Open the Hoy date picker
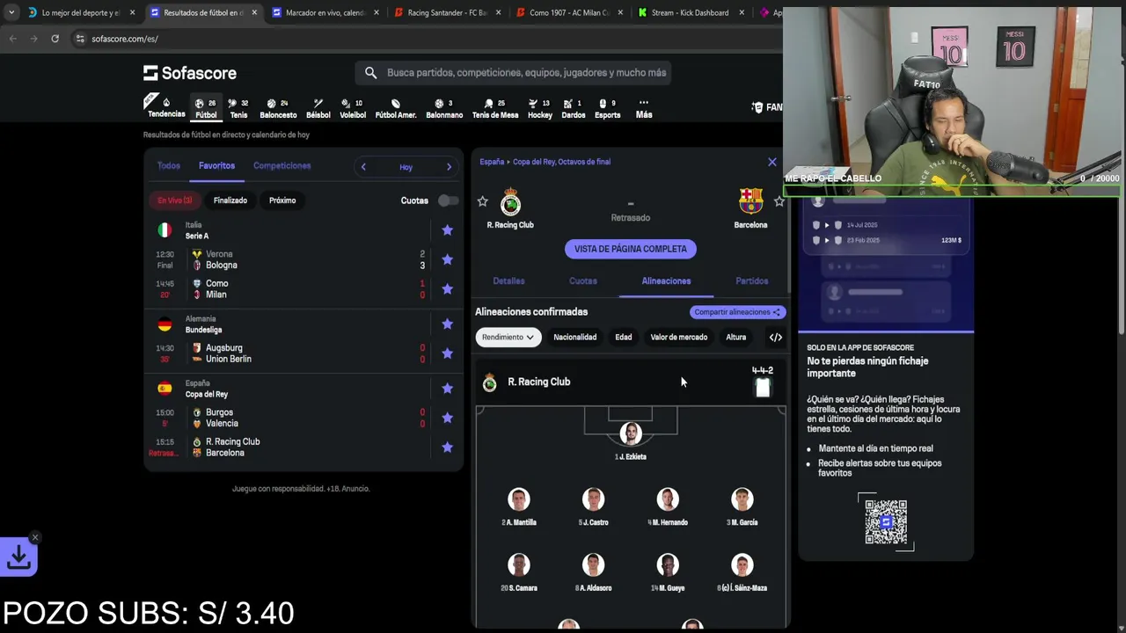The height and width of the screenshot is (633, 1126). [x=406, y=167]
